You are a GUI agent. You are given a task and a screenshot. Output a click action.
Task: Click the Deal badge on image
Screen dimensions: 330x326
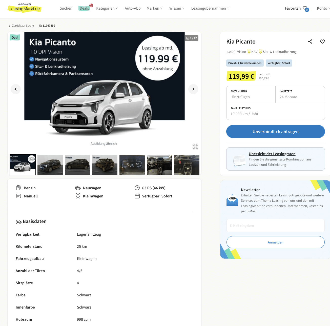[15, 38]
